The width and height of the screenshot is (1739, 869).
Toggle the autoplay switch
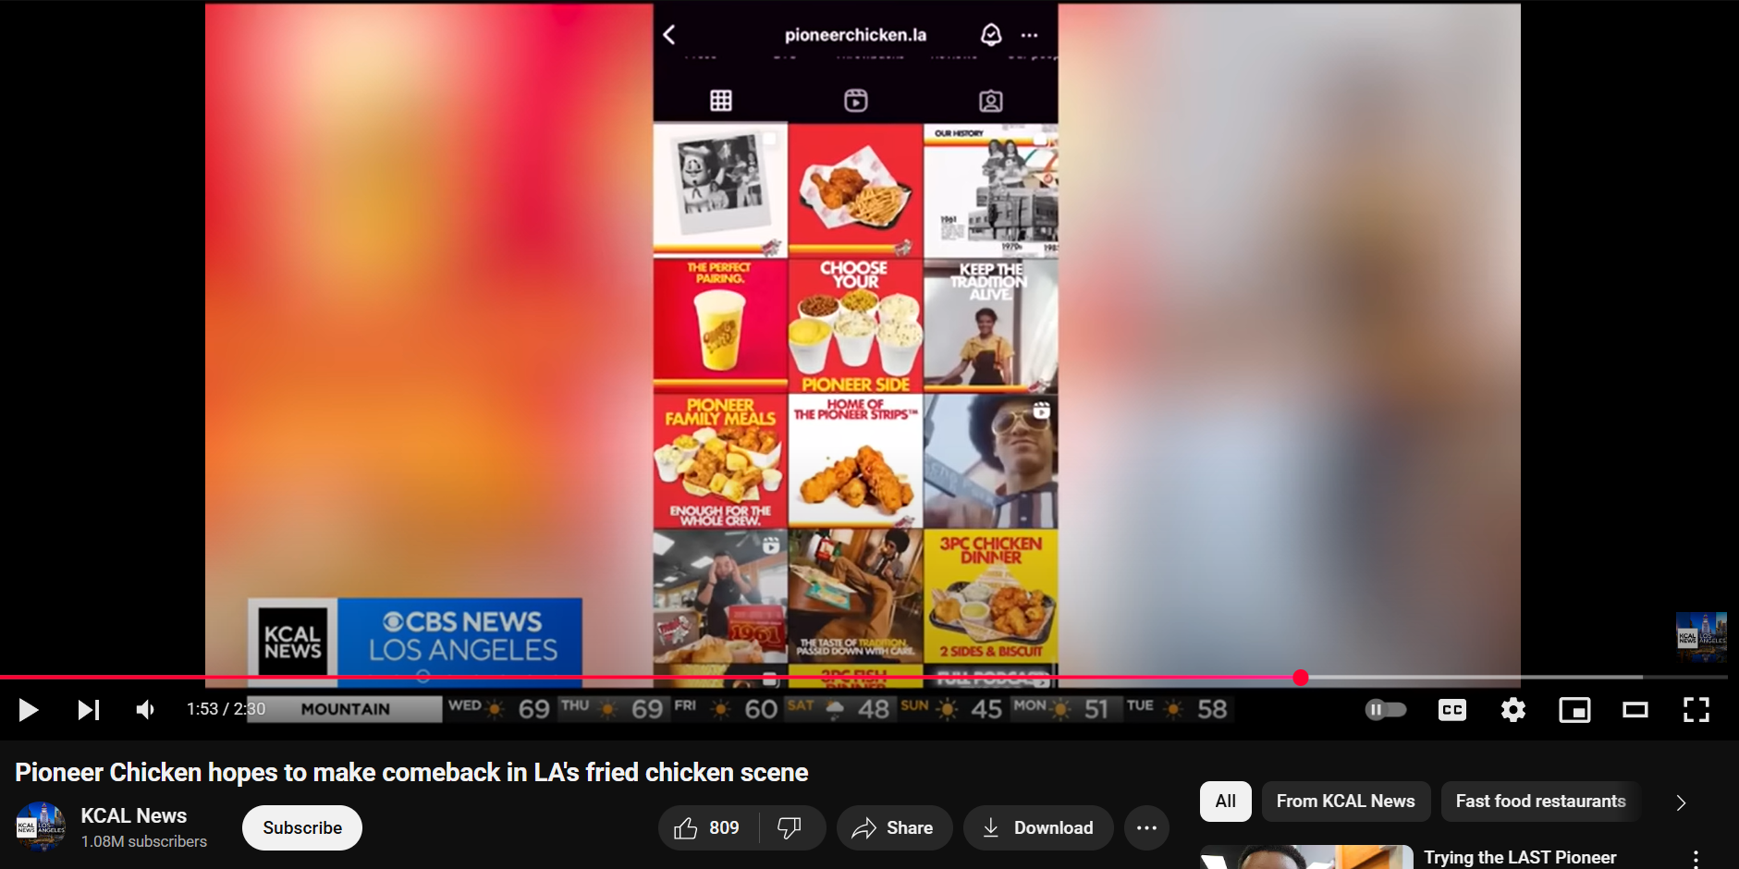1386,710
